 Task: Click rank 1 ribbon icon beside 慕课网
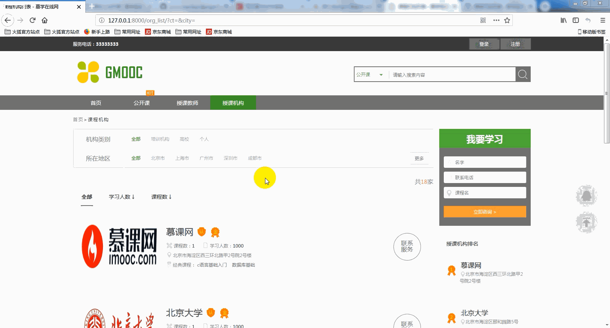click(x=451, y=270)
